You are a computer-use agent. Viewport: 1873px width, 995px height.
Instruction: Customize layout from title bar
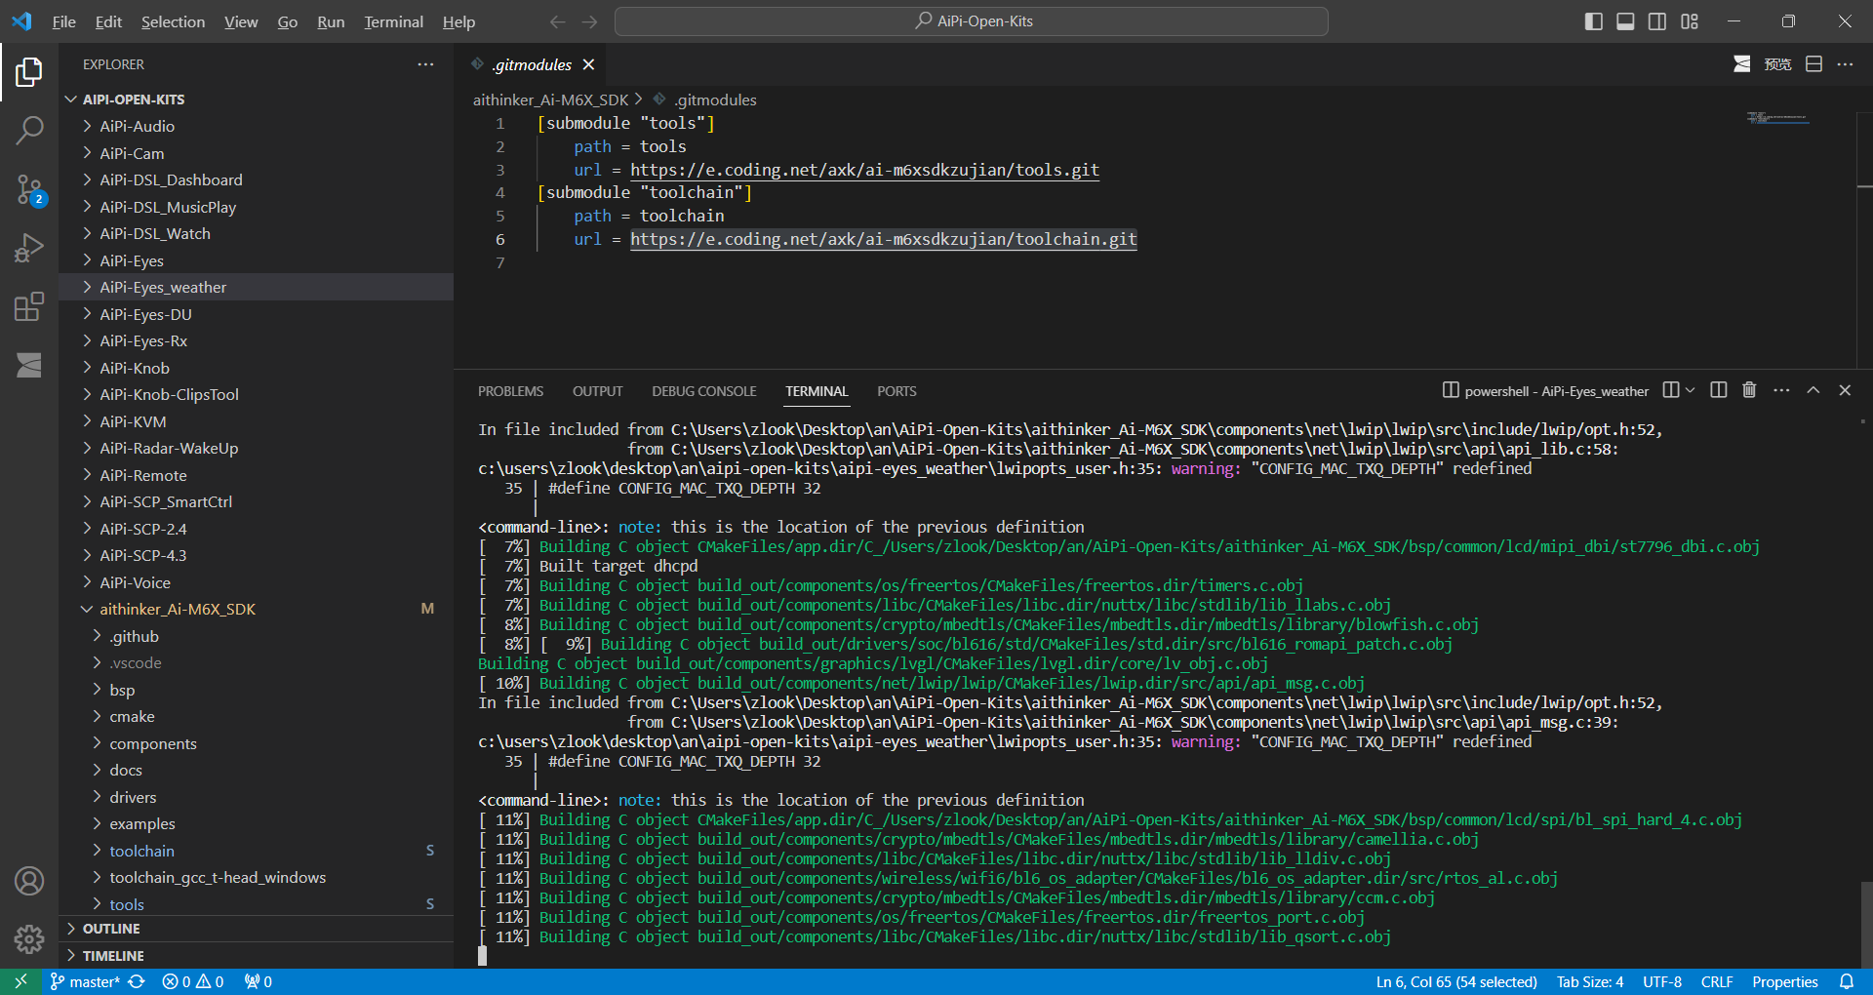(1690, 21)
